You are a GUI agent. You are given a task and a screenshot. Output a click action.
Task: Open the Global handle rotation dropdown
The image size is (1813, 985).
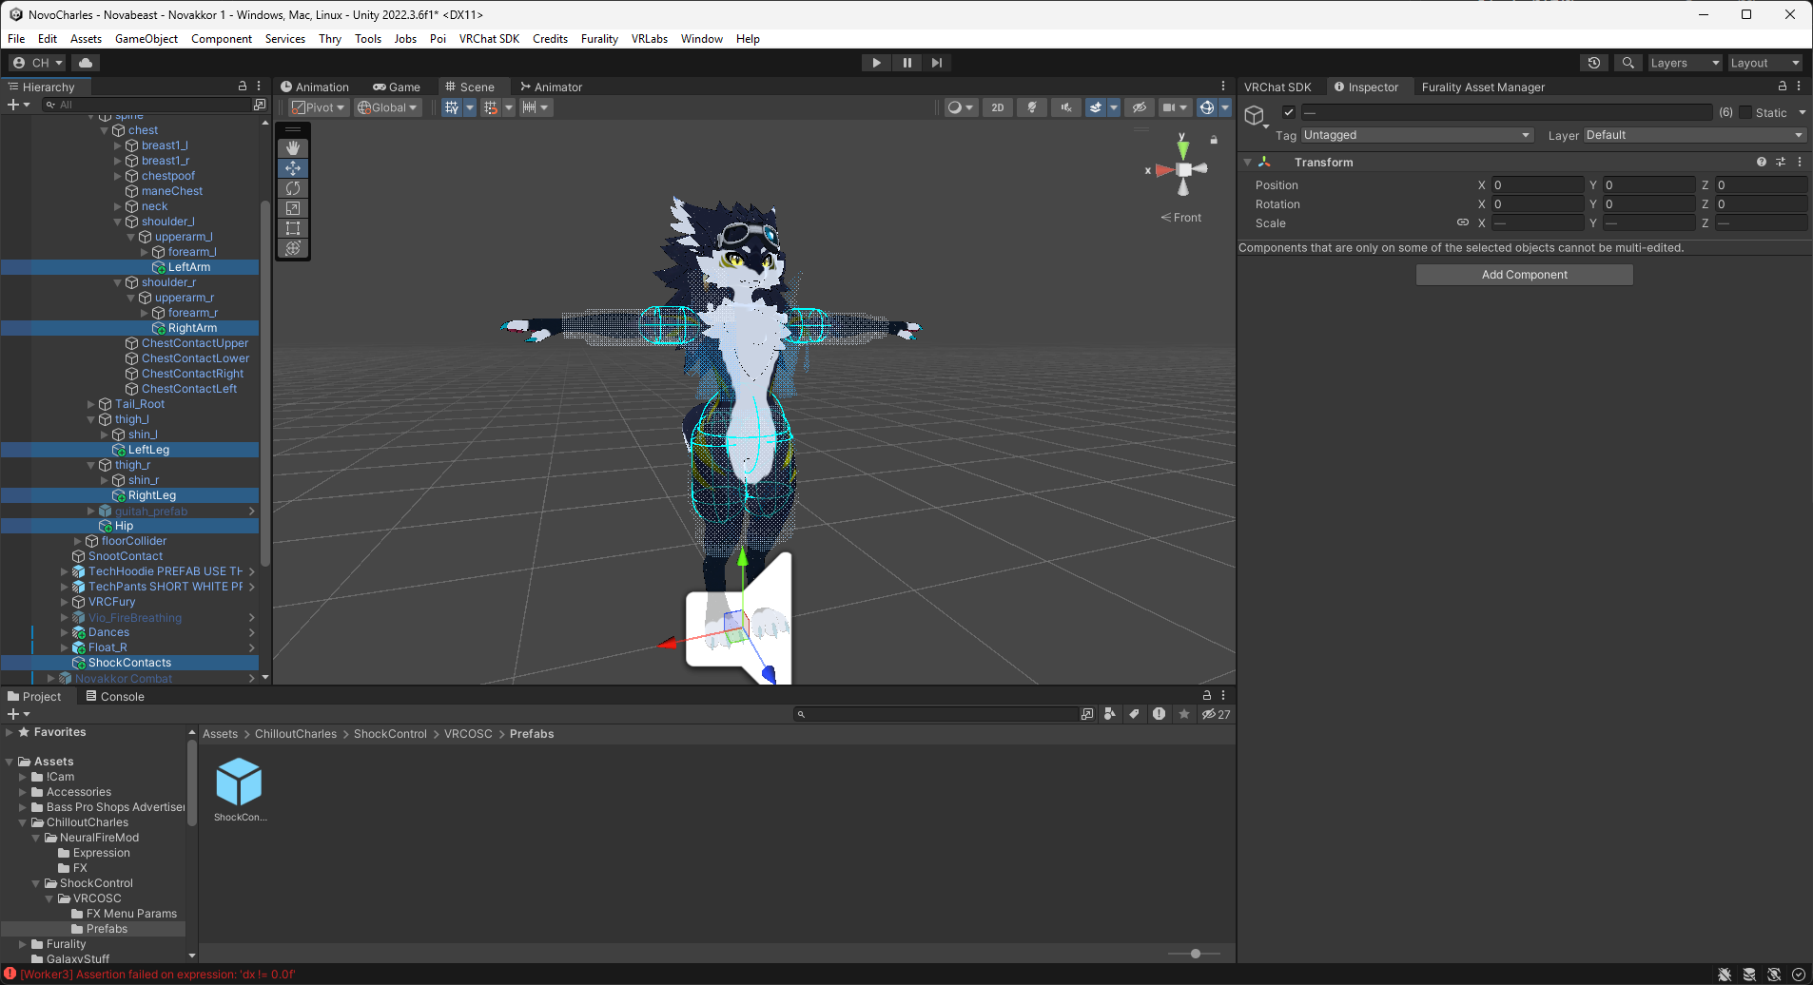[x=387, y=107]
